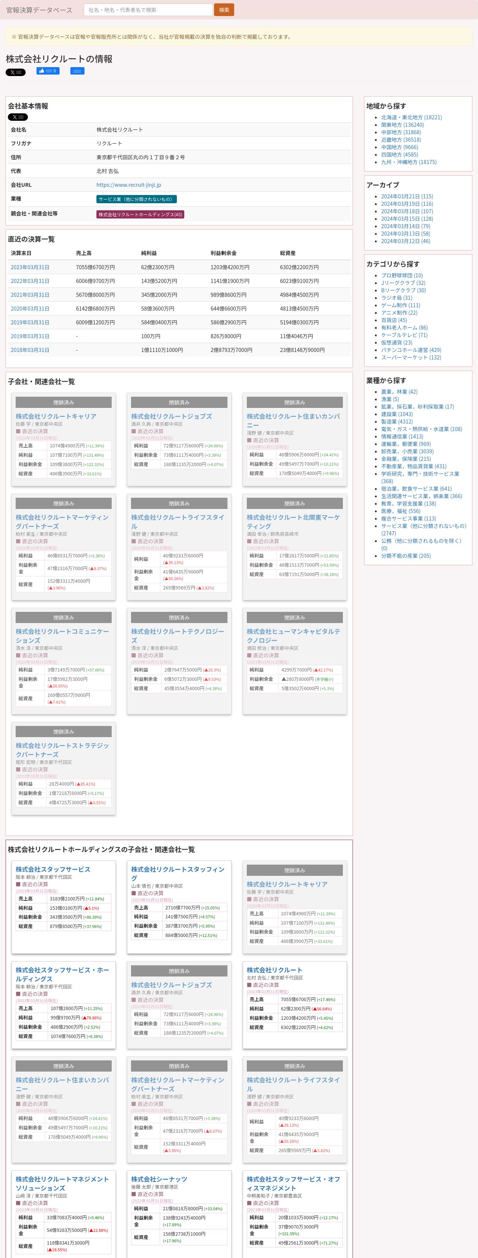The image size is (478, 1258).
Task: Focus the company name search field
Action: point(148,10)
